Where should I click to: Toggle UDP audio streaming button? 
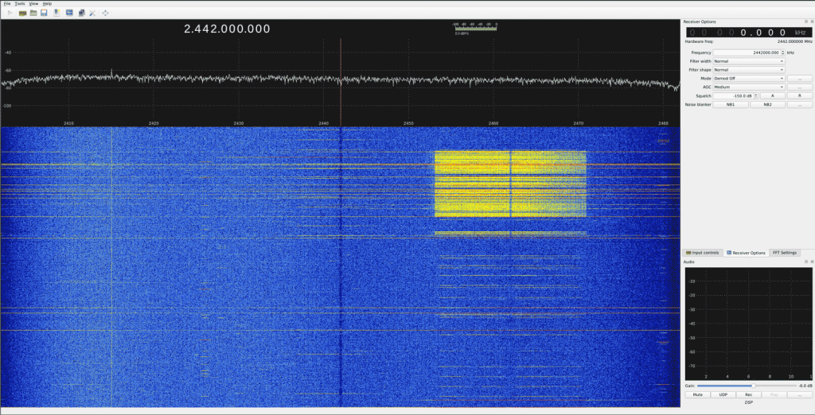click(723, 395)
